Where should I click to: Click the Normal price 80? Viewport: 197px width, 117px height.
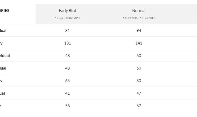(139, 81)
